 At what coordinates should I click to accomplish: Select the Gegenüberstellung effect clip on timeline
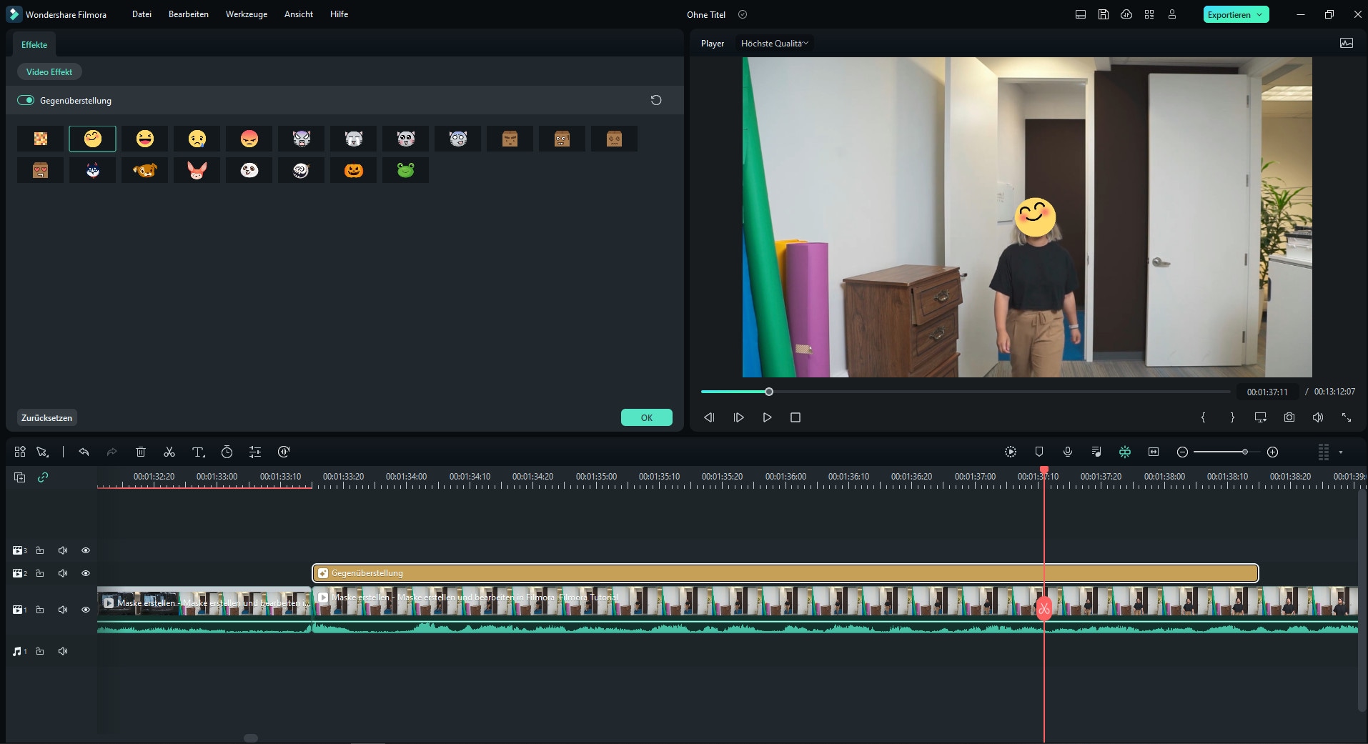[785, 573]
